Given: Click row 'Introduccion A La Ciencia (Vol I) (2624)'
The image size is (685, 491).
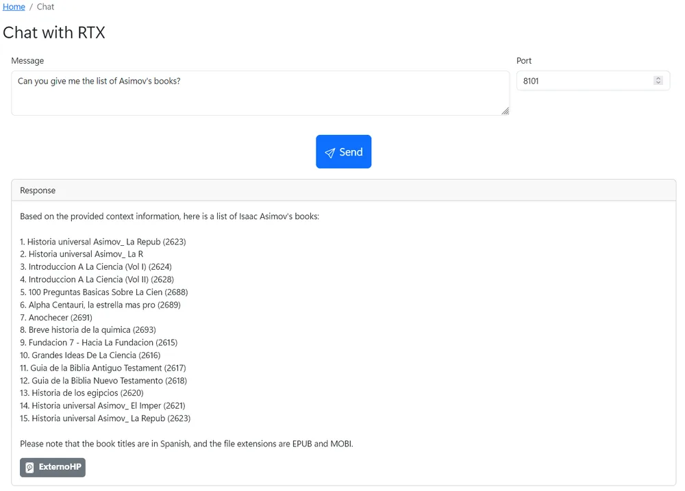Looking at the screenshot, I should tap(96, 267).
